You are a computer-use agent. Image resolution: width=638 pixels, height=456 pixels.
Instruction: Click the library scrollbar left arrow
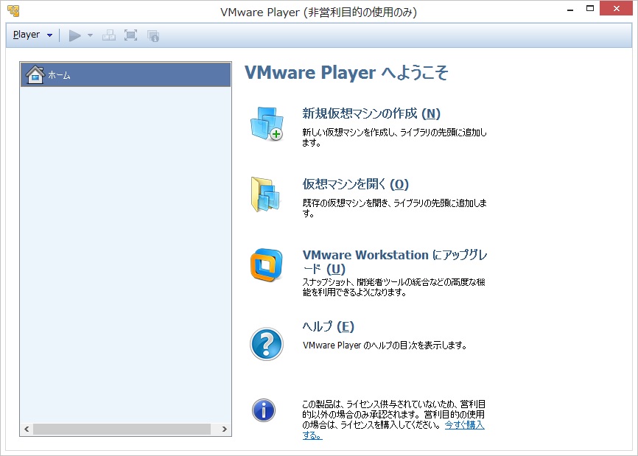(x=27, y=429)
